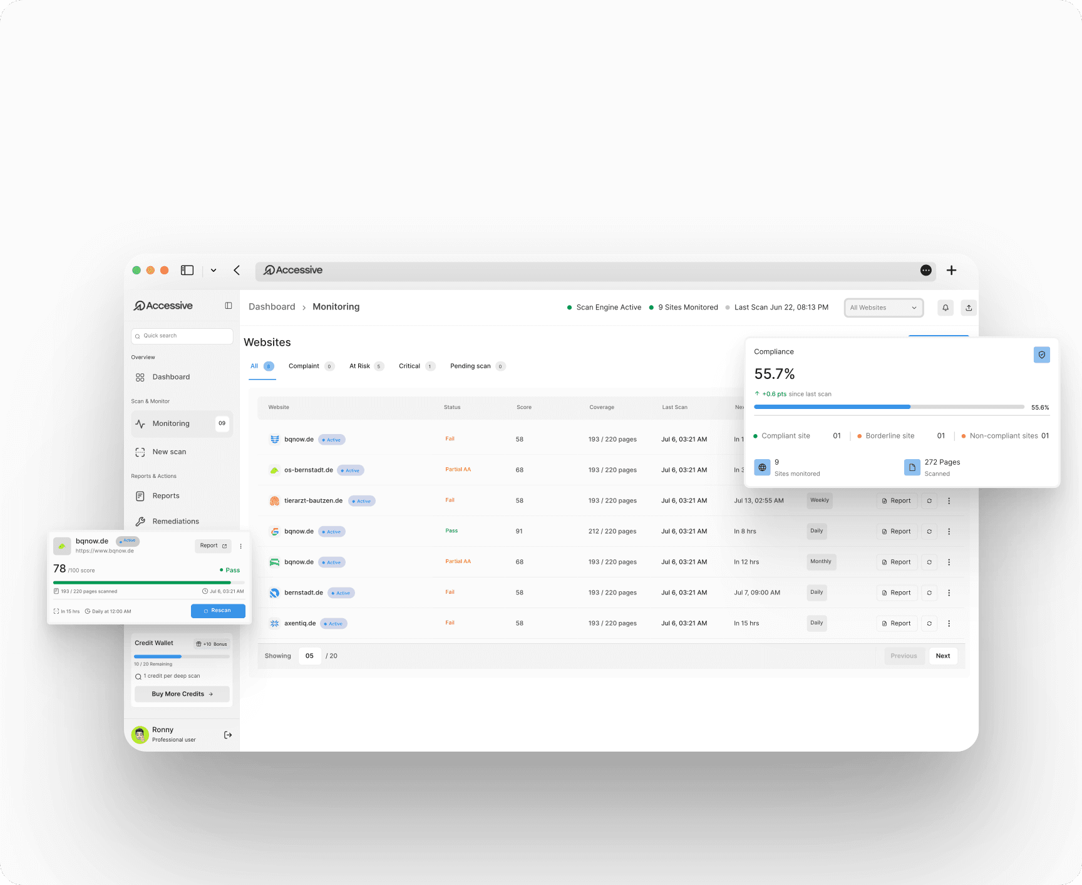1082x885 pixels.
Task: Click the Website column header
Action: point(279,407)
